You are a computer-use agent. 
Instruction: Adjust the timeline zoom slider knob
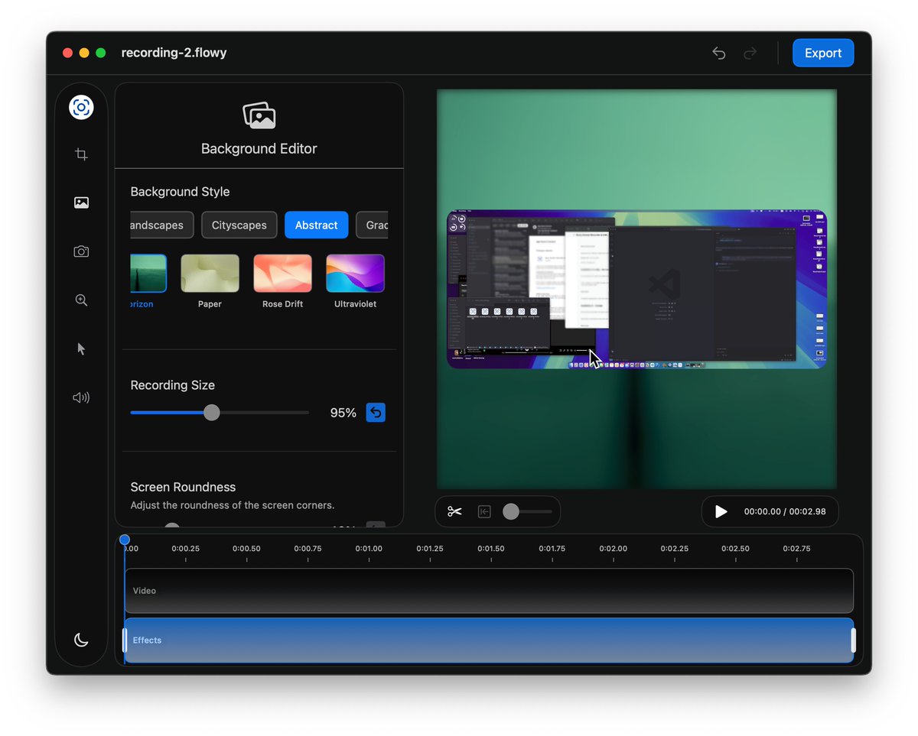click(x=511, y=511)
